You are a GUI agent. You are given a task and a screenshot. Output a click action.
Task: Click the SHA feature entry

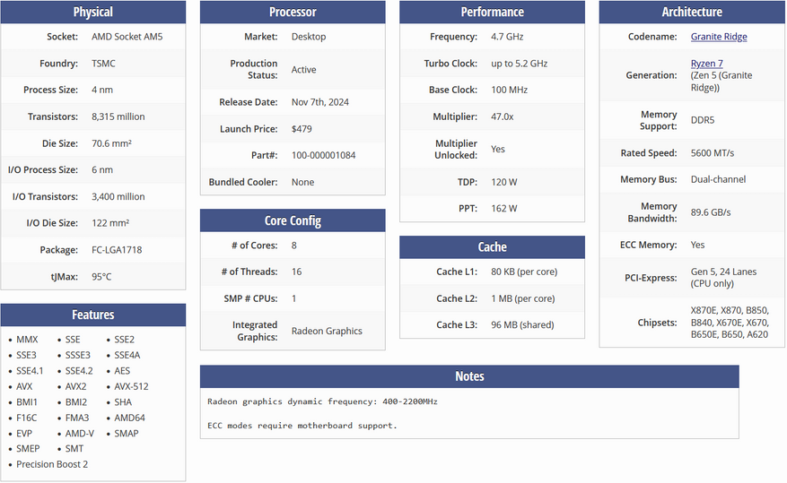point(122,402)
